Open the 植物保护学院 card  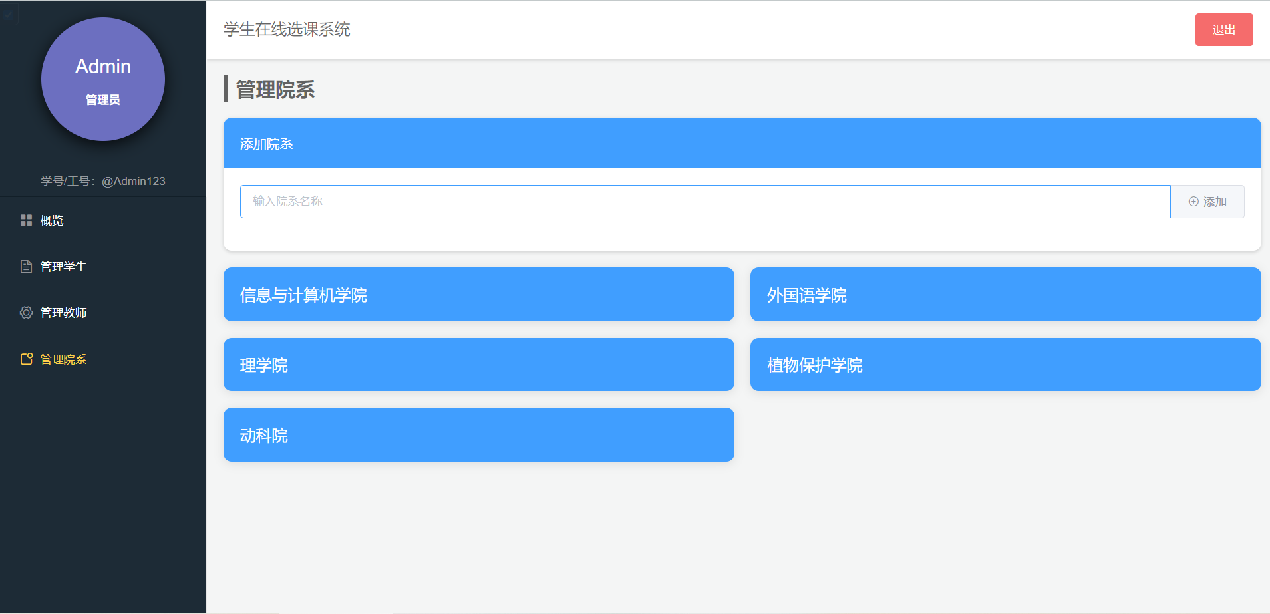(x=1006, y=365)
